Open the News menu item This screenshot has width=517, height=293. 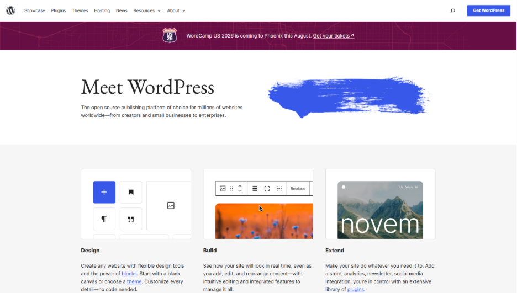coord(122,10)
